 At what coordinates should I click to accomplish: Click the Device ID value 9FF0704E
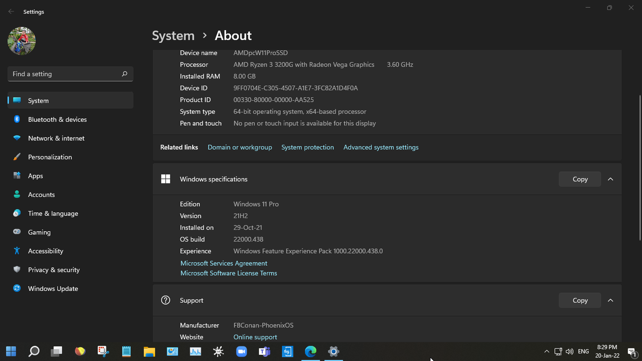point(295,88)
